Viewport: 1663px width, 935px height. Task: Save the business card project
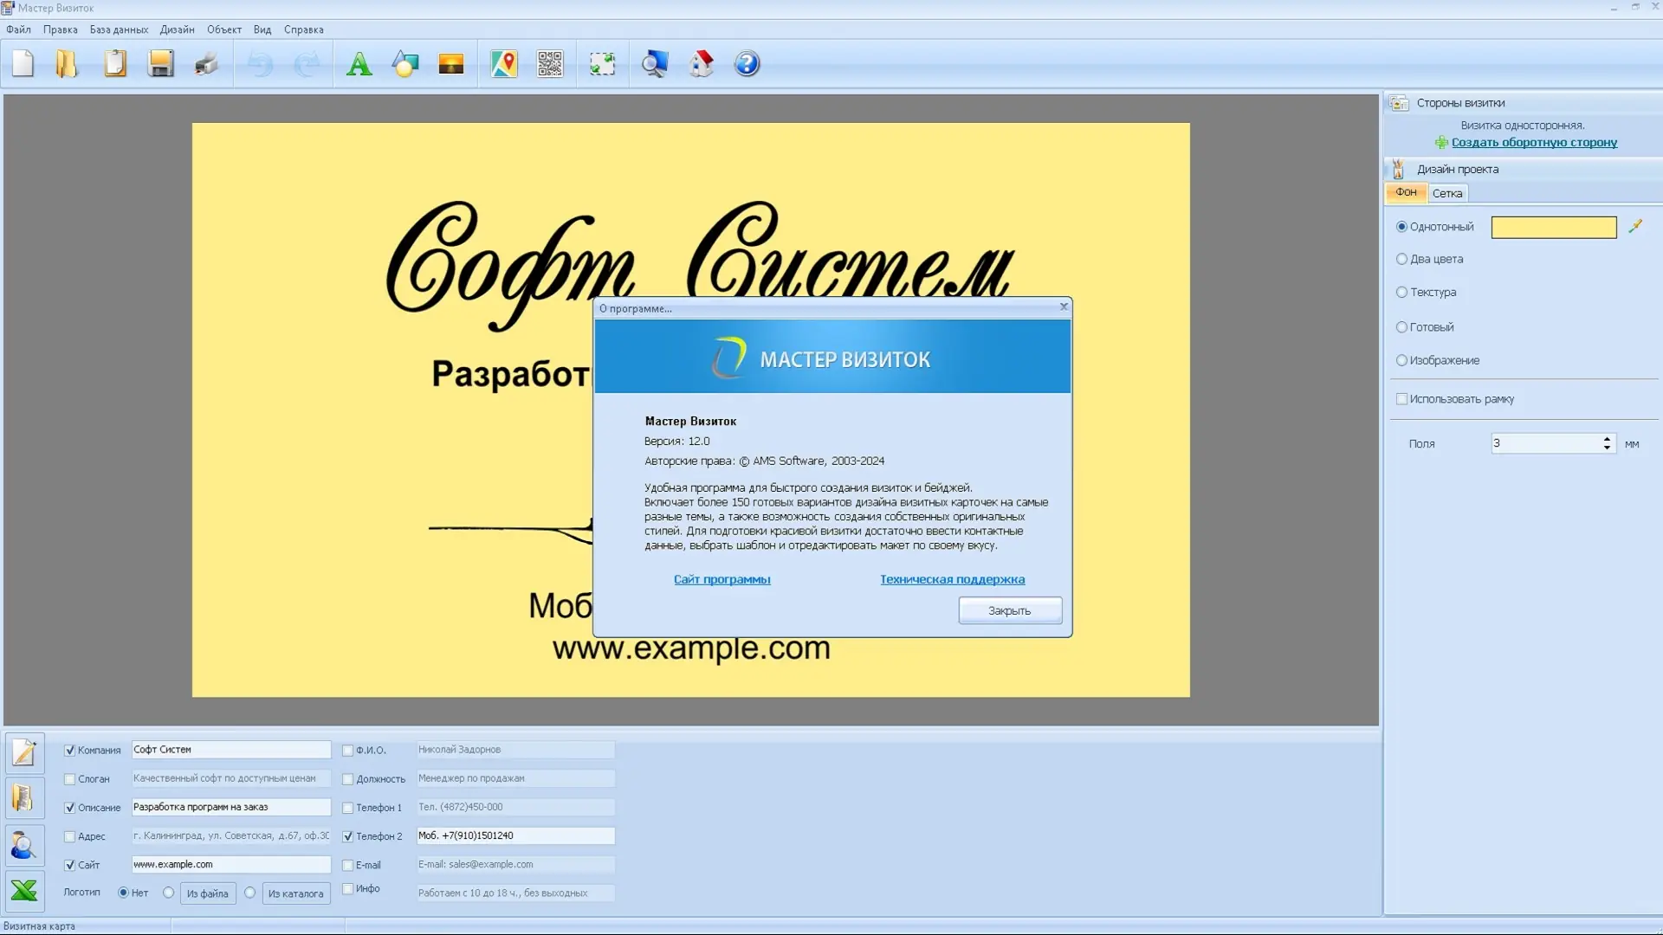[161, 63]
